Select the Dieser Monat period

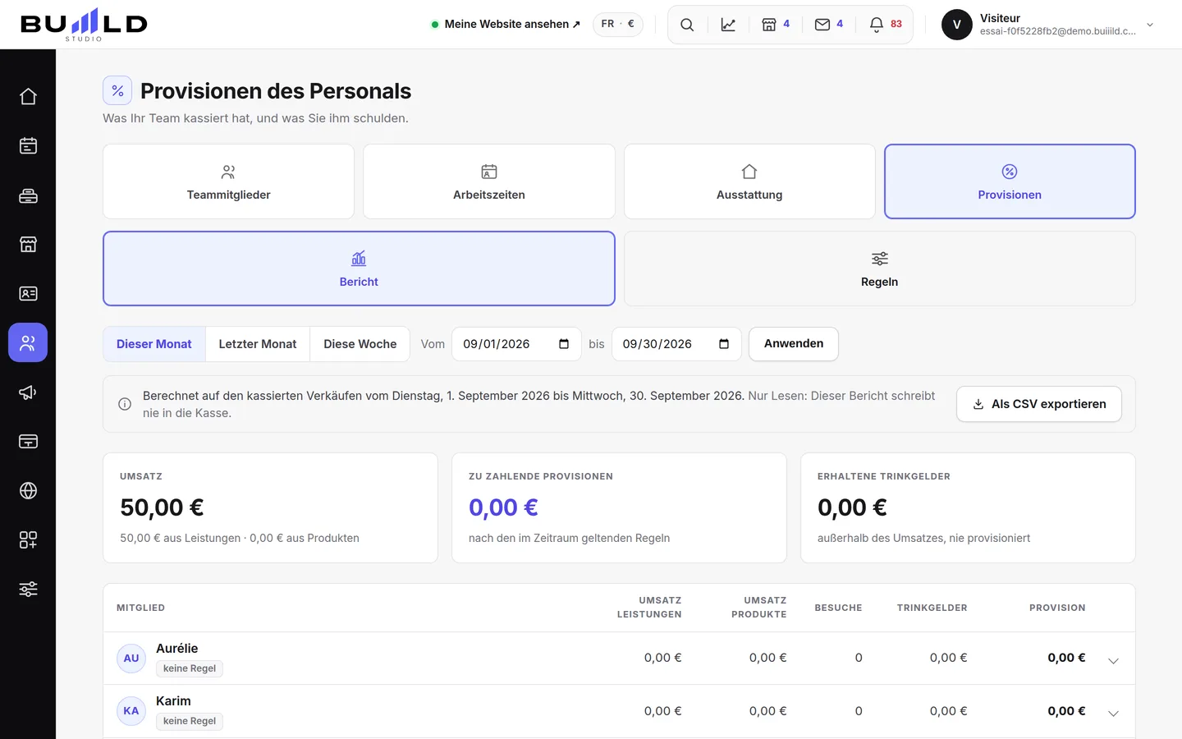(154, 344)
